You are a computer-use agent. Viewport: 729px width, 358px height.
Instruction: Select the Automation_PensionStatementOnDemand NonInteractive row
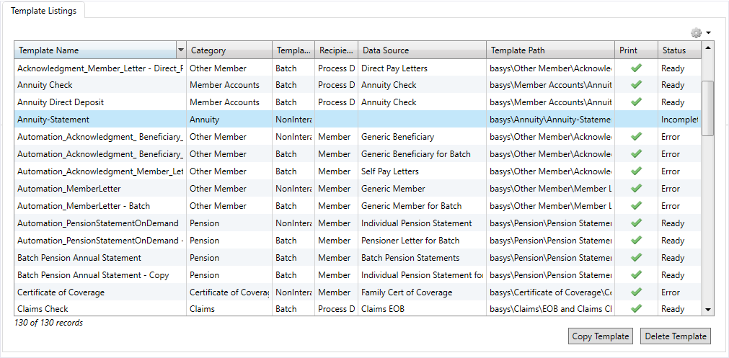pyautogui.click(x=100, y=223)
